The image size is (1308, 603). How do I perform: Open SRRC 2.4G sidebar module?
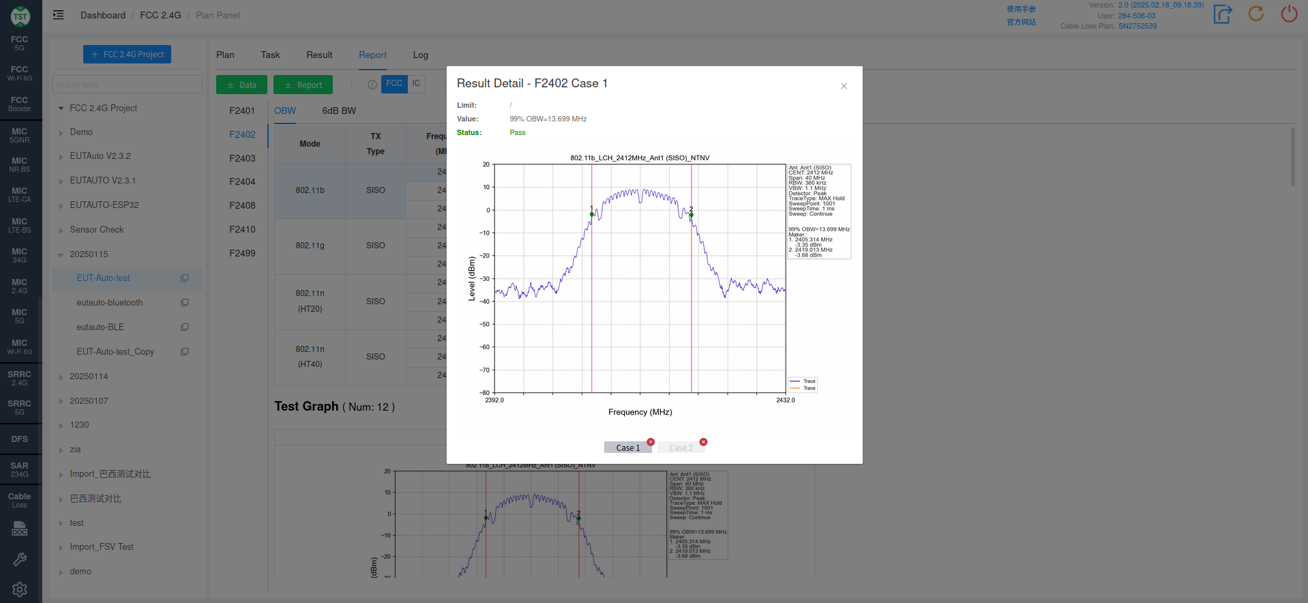coord(20,378)
